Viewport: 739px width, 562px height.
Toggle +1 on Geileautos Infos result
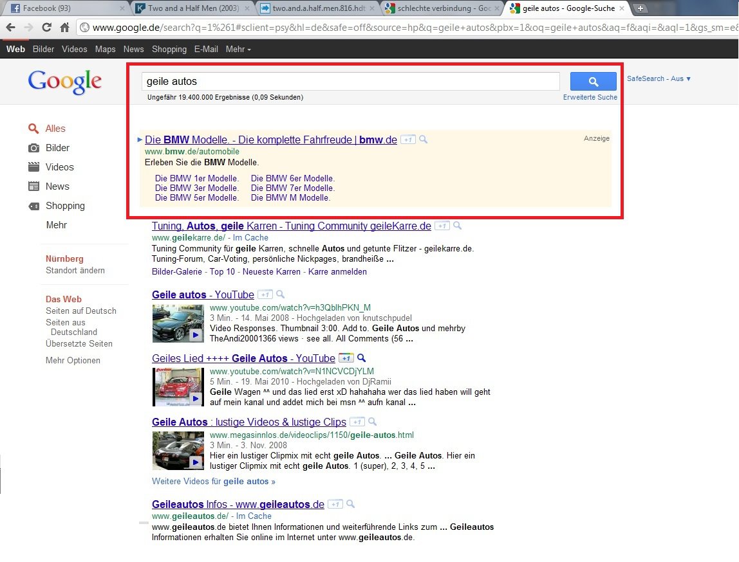335,504
